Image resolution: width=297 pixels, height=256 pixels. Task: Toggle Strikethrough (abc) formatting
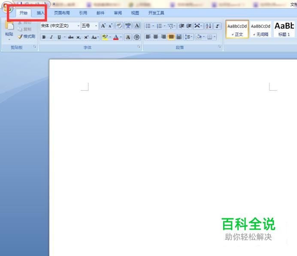[x=71, y=37]
